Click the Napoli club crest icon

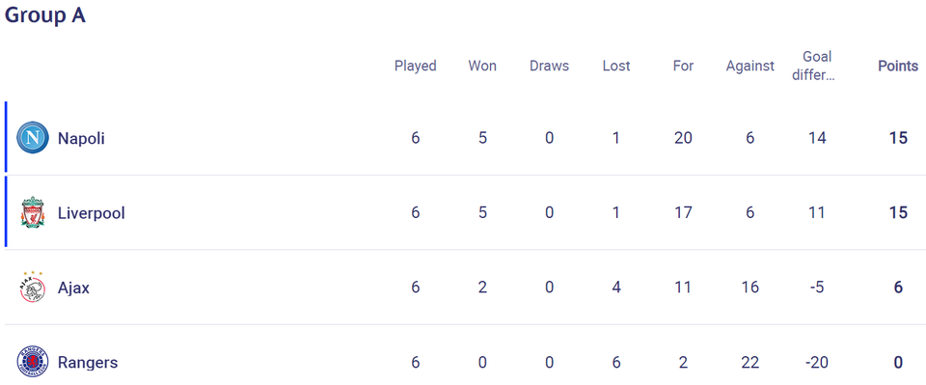33,138
